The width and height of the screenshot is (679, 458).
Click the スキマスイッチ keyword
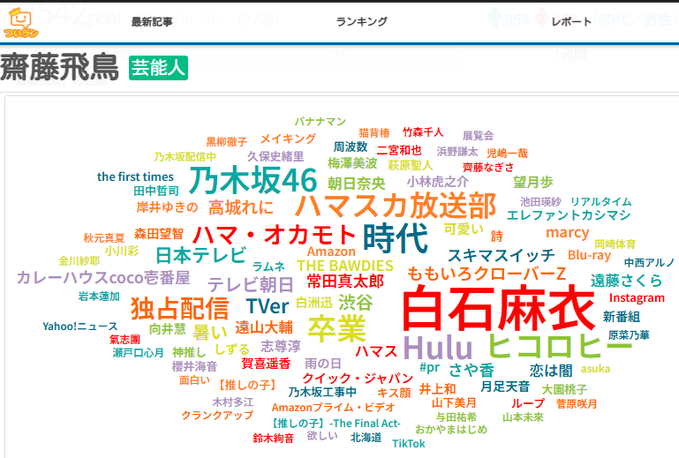(x=501, y=255)
